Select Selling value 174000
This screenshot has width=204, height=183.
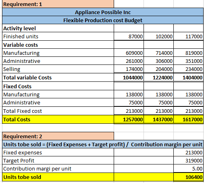129,69
